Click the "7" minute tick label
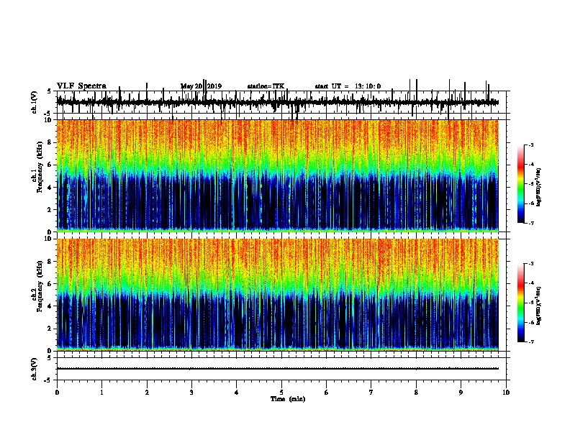The width and height of the screenshot is (570, 440). click(x=371, y=393)
